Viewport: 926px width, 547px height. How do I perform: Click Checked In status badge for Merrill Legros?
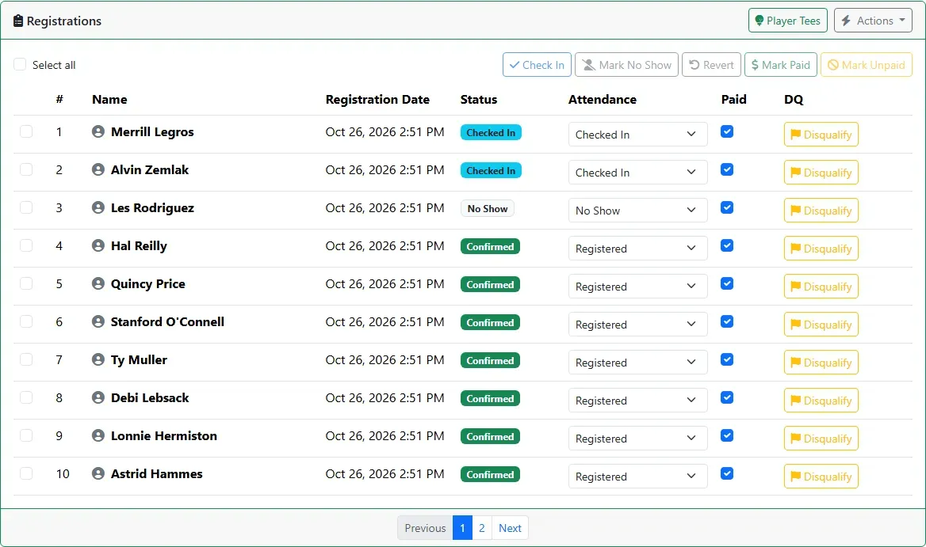(491, 133)
